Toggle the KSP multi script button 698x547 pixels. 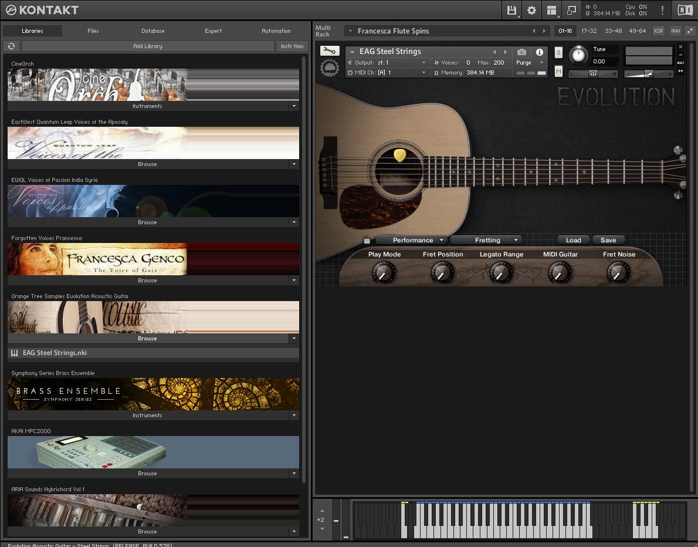[x=658, y=31]
